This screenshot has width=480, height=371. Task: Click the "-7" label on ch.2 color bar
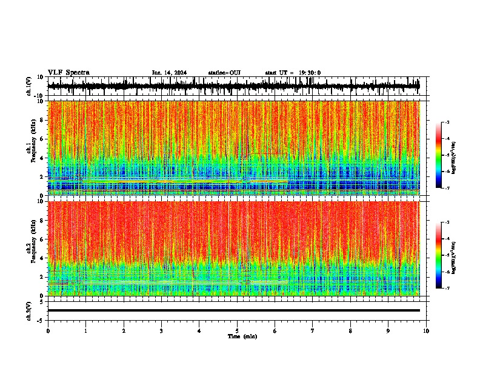pyautogui.click(x=447, y=288)
